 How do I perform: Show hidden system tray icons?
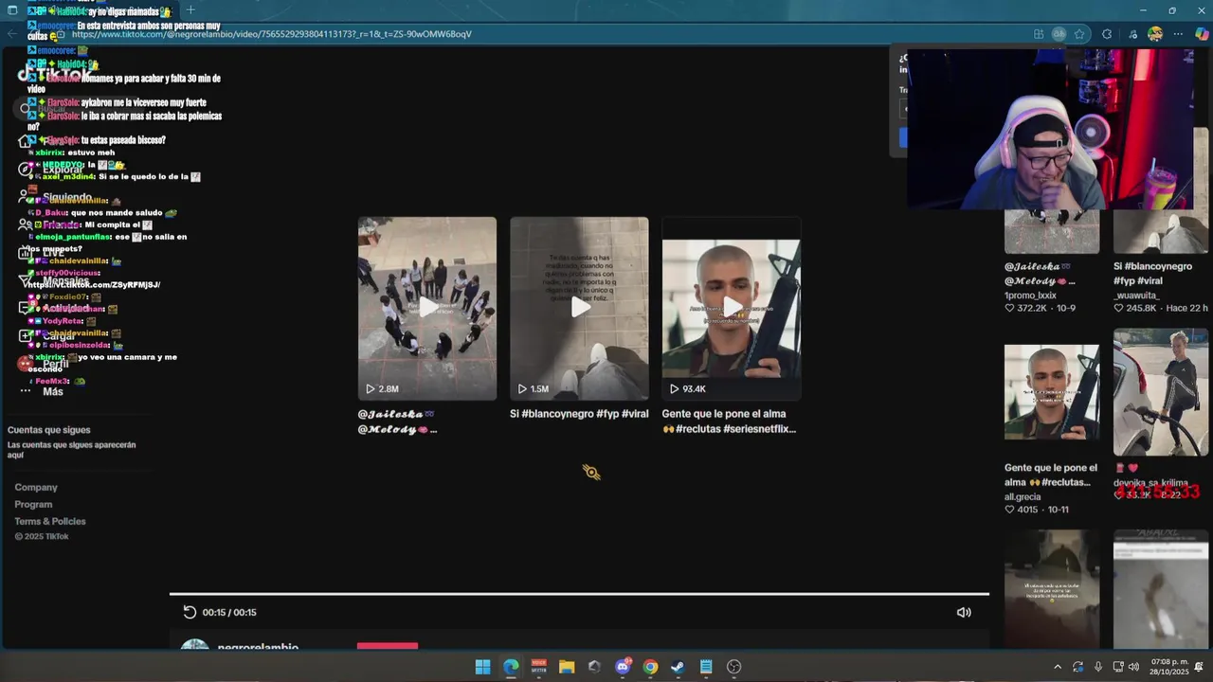pos(1058,667)
